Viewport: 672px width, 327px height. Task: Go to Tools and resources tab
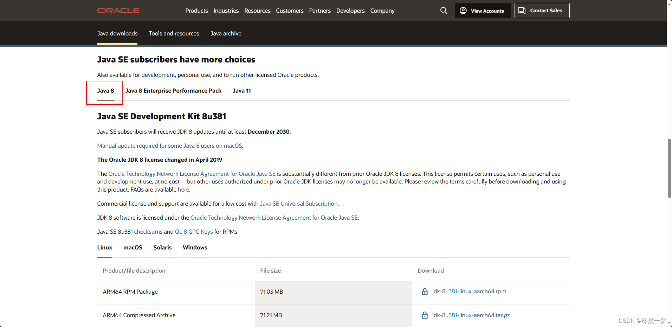(x=174, y=33)
